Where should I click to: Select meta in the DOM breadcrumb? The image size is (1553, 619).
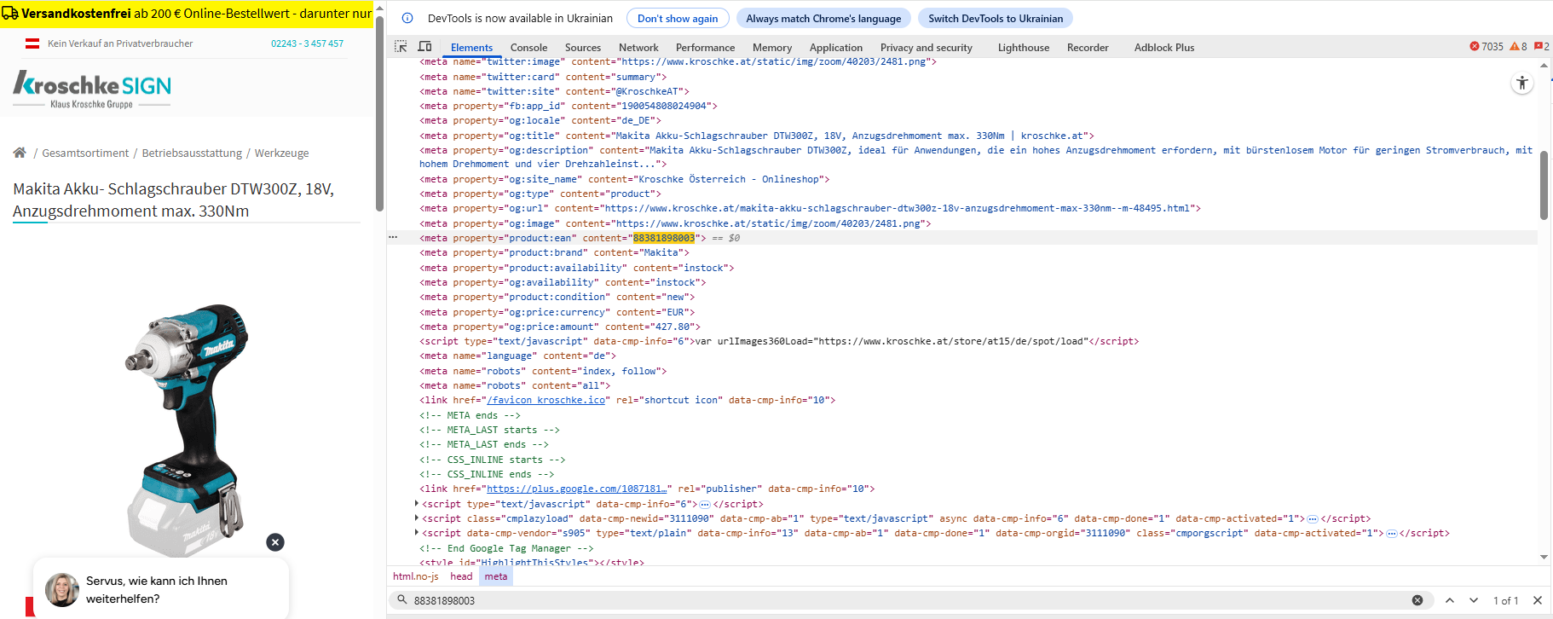[496, 576]
